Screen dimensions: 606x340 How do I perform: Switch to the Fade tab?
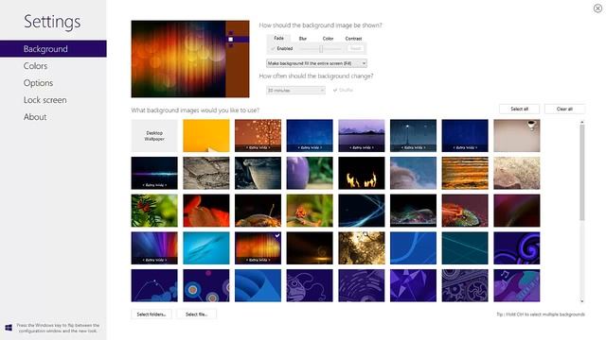(279, 38)
